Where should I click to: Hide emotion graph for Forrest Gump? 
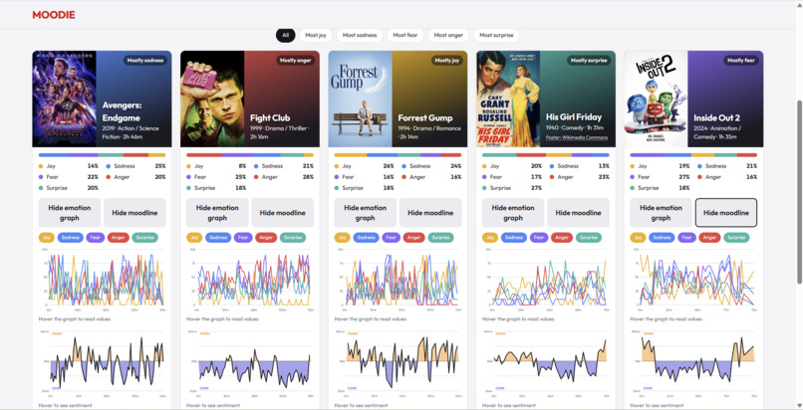point(366,213)
